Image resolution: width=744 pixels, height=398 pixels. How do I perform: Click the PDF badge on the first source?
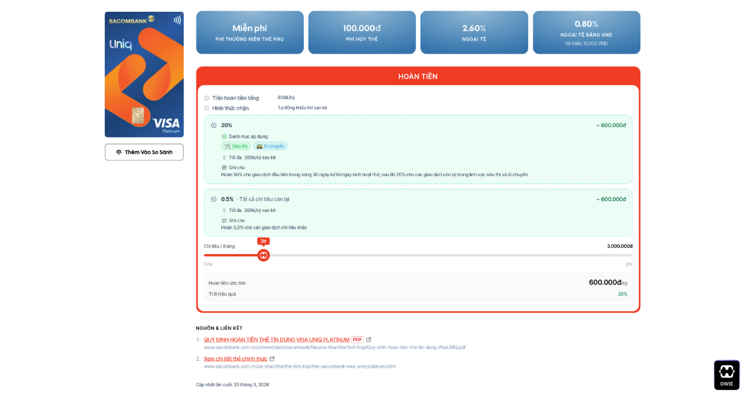click(x=358, y=339)
